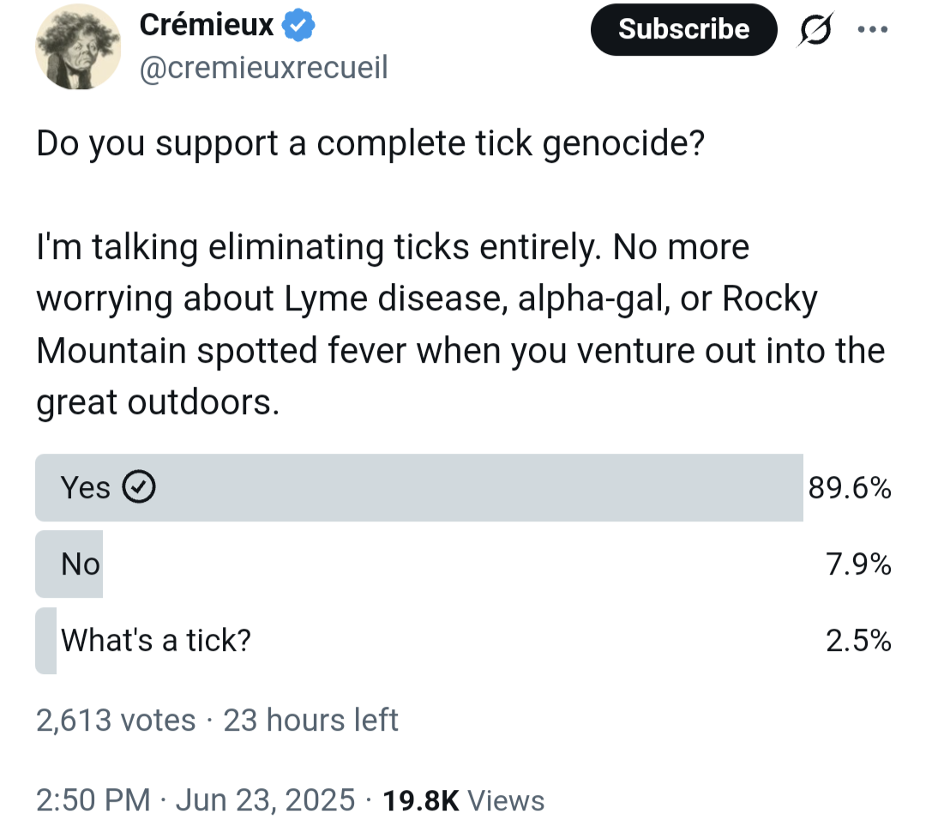Click the tweet text about tick genocide
The image size is (926, 826).
460,273
